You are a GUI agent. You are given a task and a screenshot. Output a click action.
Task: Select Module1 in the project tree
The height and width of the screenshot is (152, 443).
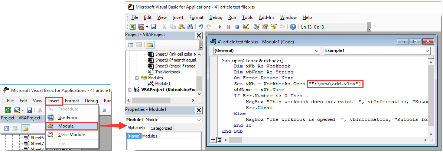click(x=163, y=84)
